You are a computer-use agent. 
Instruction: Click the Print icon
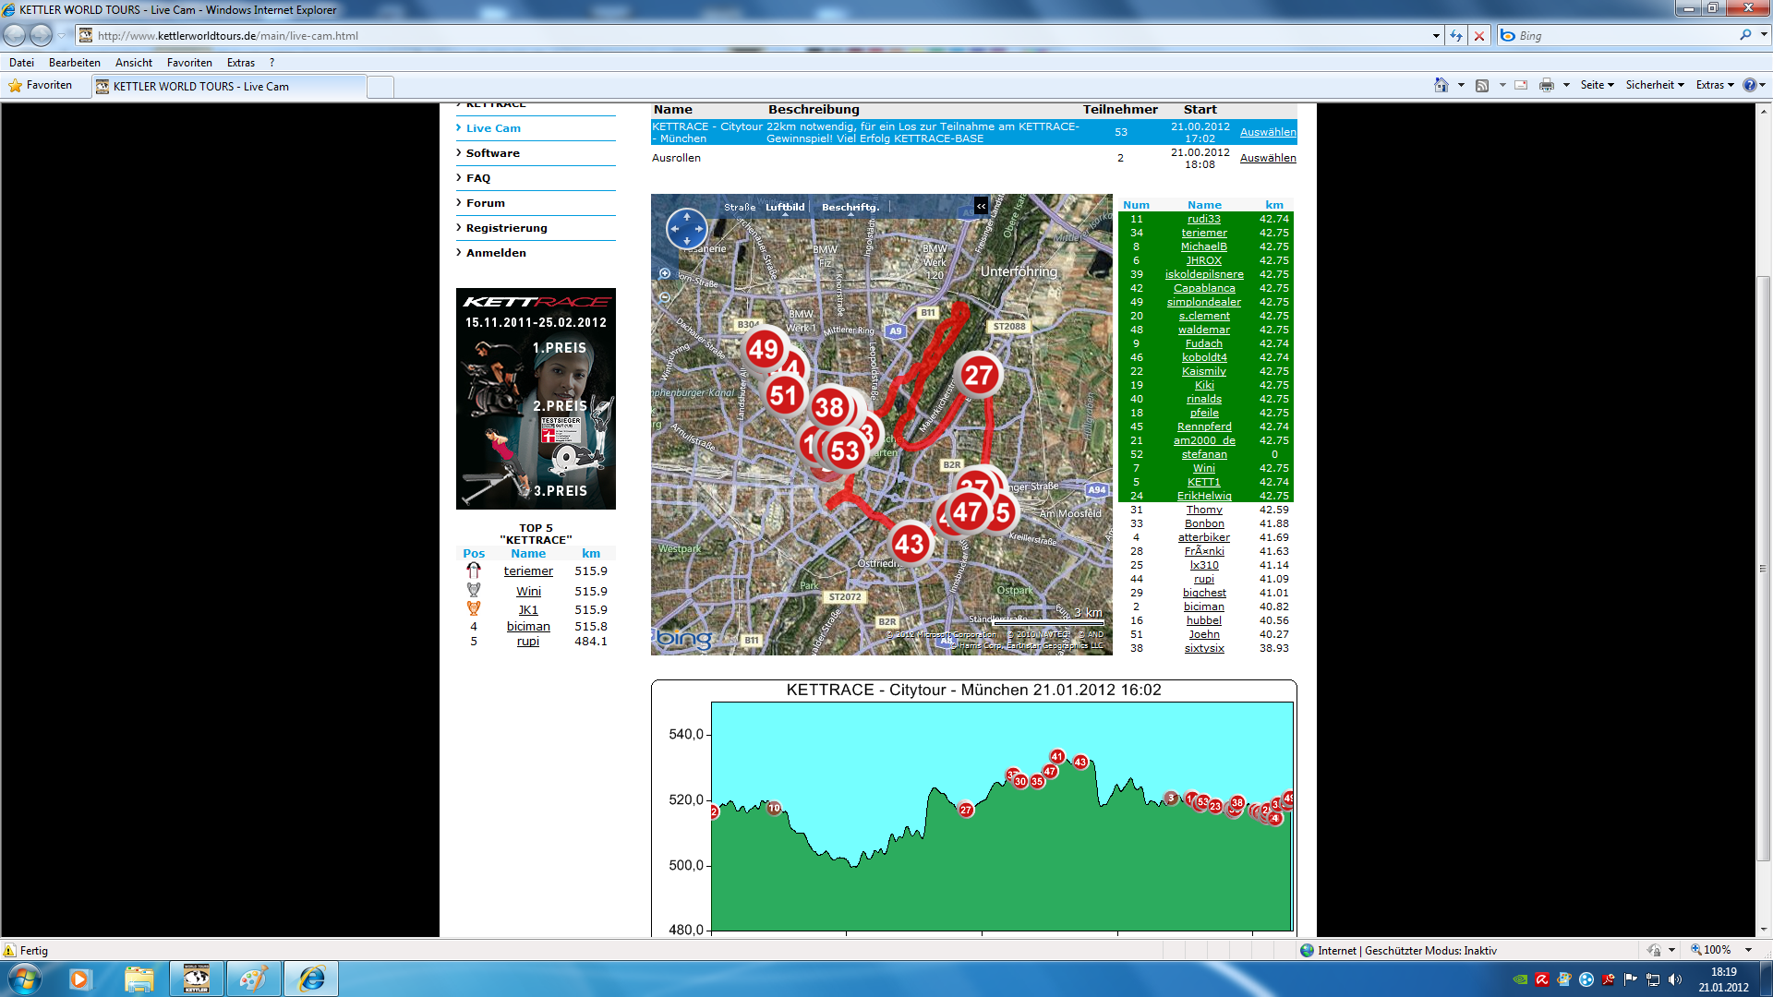pos(1547,85)
